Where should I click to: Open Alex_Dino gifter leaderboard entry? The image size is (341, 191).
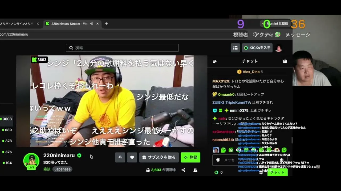(250, 72)
